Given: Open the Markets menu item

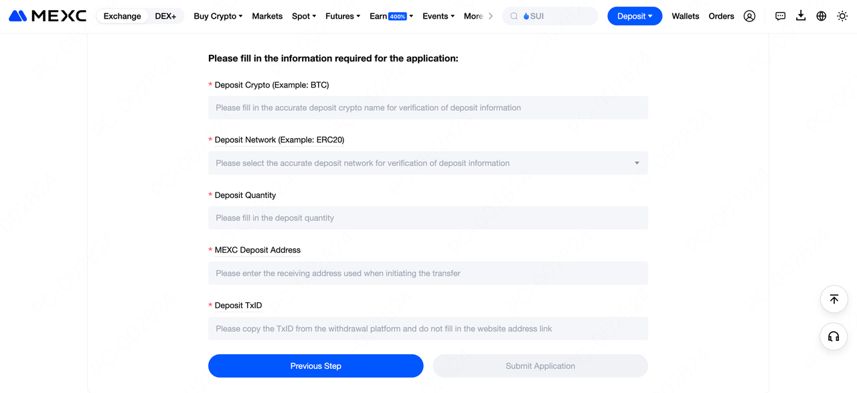Looking at the screenshot, I should (x=267, y=16).
